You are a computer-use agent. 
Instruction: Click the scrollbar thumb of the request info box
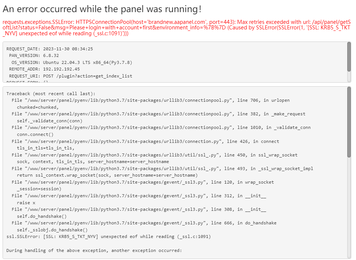click(349, 57)
